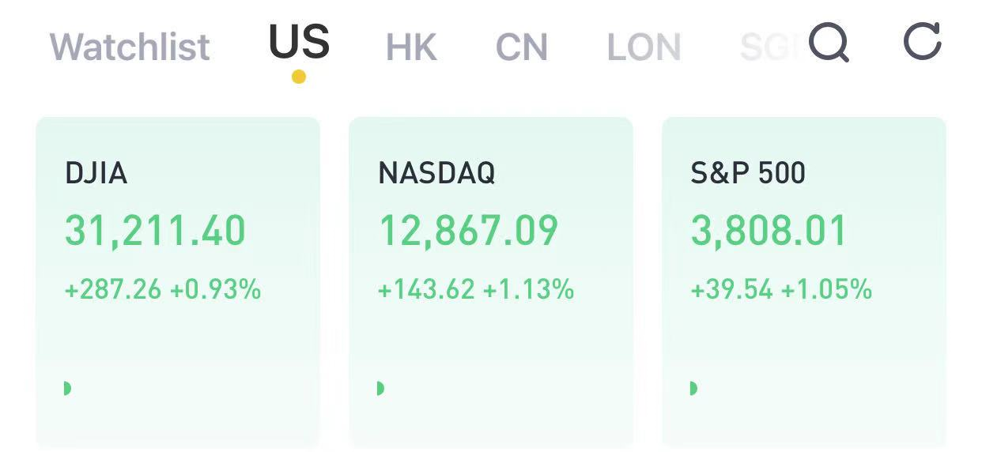Open the S&P 500 index card title
Viewport: 982px width, 452px height.
click(x=748, y=173)
